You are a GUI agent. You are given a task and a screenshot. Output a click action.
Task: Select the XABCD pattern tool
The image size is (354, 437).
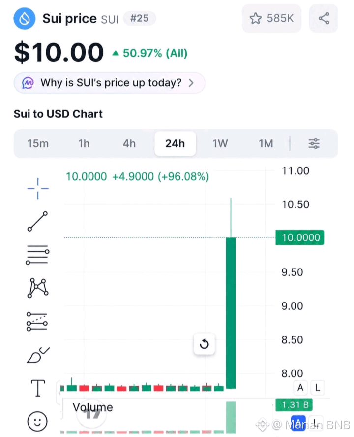[37, 288]
